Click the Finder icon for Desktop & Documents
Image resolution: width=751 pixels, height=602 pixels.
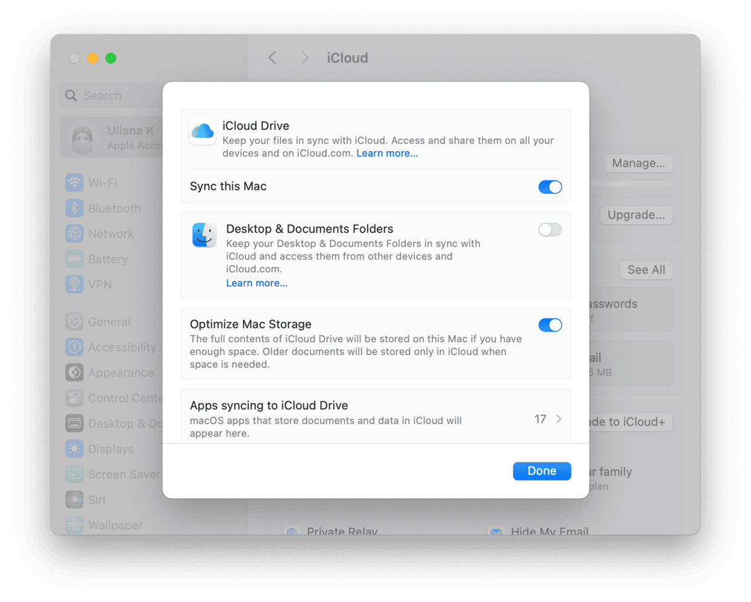pyautogui.click(x=204, y=235)
